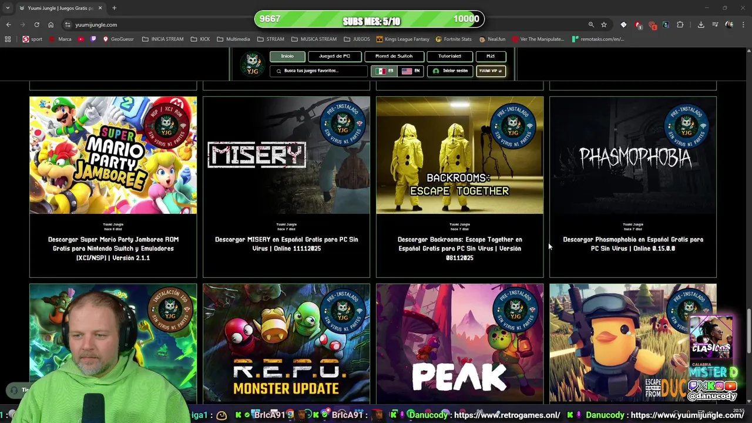Click the zoom magnifier icon in address bar
This screenshot has width=752, height=423.
coord(591,25)
